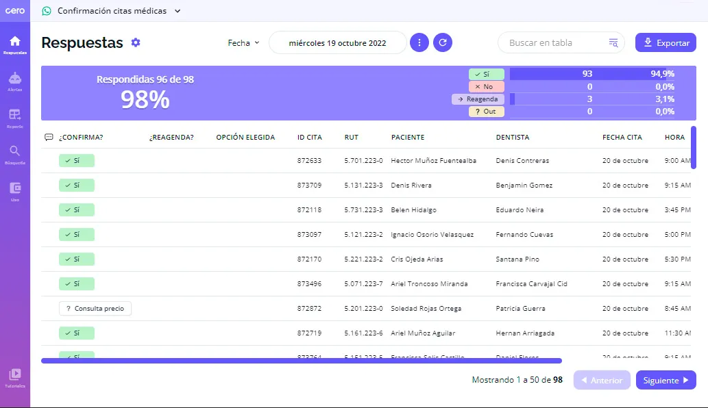The image size is (708, 408).
Task: Sort by the OPCIÓN ELEGIDA column header
Action: coord(245,137)
